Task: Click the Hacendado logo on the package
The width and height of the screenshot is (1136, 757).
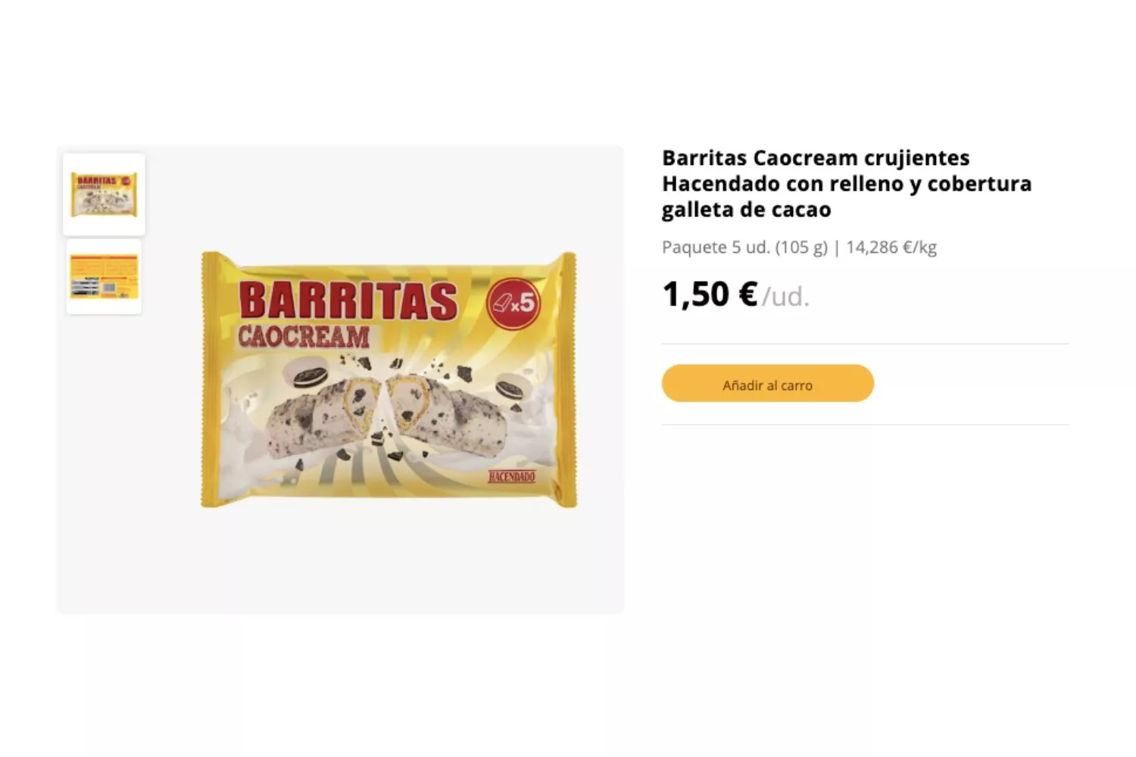Action: click(511, 477)
